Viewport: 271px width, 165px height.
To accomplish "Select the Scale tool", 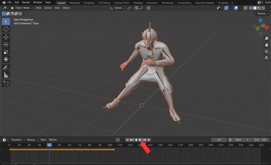I will pos(6,52).
